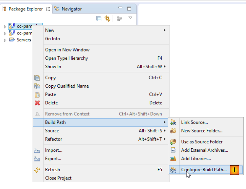The width and height of the screenshot is (246, 189).
Task: Minimize the Package Explorer view panel
Action: (x=120, y=8)
